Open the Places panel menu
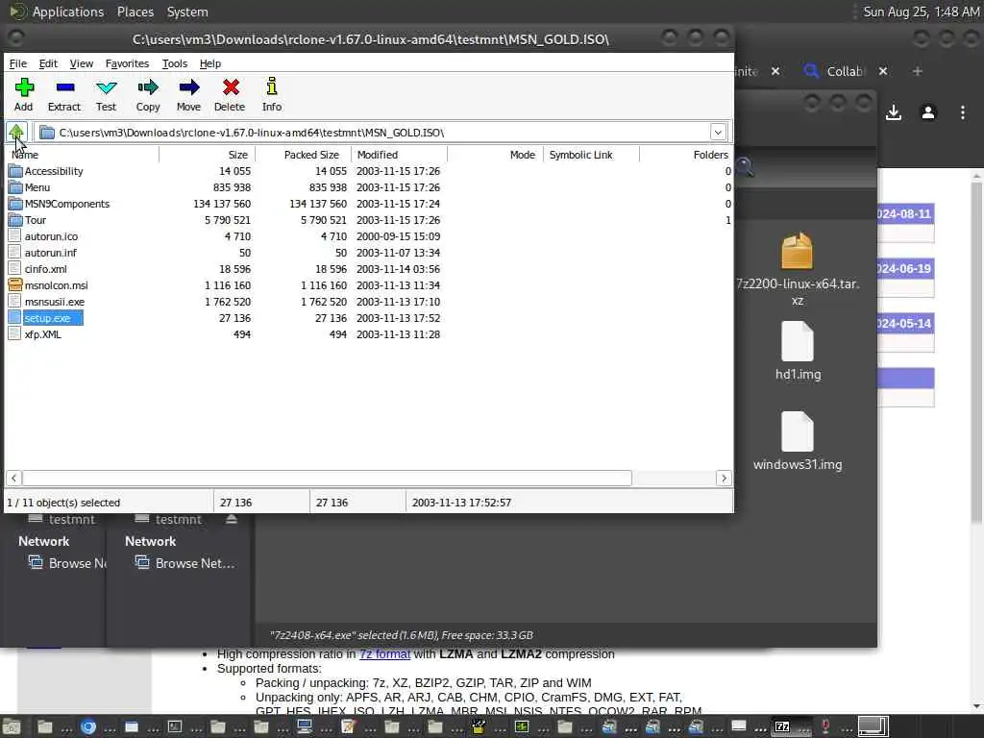This screenshot has width=984, height=738. point(135,12)
